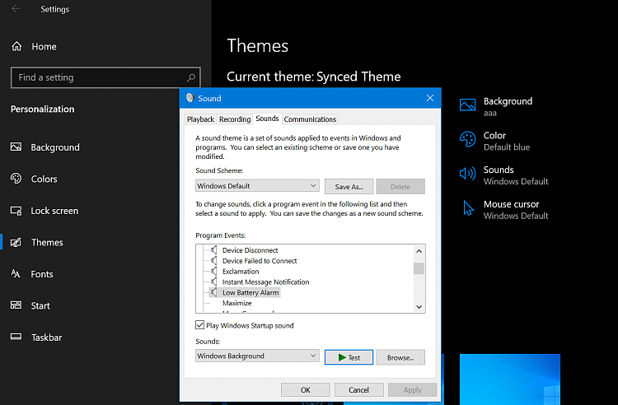Click speaker icon beside Device Failed to Connect
The height and width of the screenshot is (405, 618).
pos(213,261)
